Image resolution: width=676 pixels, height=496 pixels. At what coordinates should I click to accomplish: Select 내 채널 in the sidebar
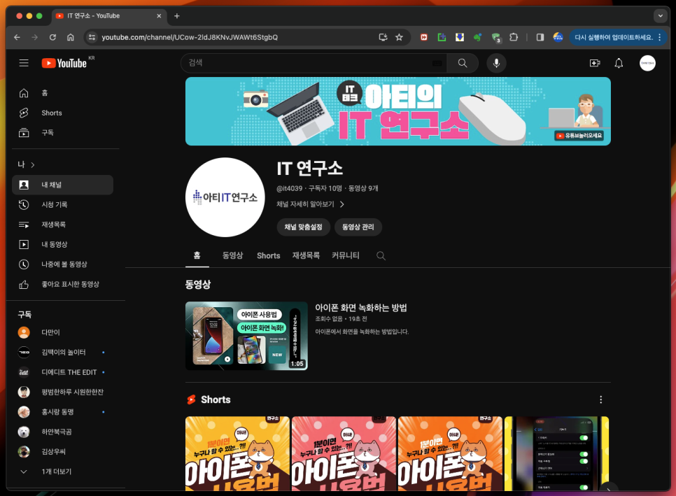click(x=62, y=185)
